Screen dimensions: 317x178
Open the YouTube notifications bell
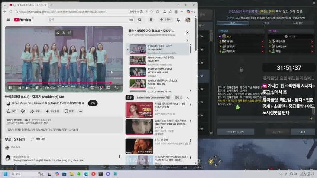[x=178, y=20]
